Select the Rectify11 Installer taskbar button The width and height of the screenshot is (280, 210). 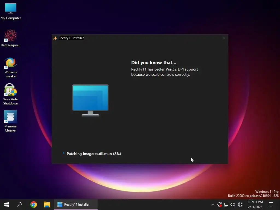(x=76, y=205)
